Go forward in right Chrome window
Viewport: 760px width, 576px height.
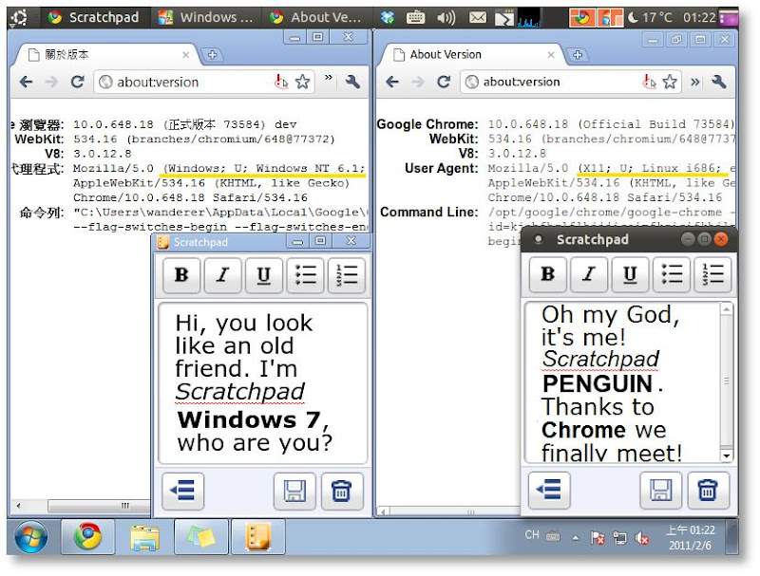click(x=418, y=82)
